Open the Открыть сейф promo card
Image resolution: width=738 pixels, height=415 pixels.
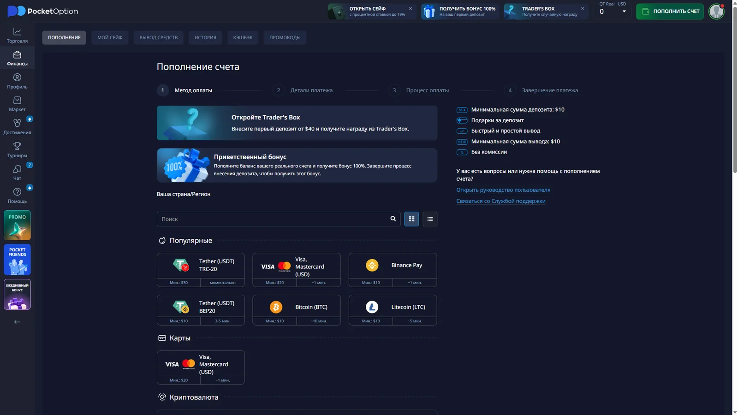[x=371, y=12]
